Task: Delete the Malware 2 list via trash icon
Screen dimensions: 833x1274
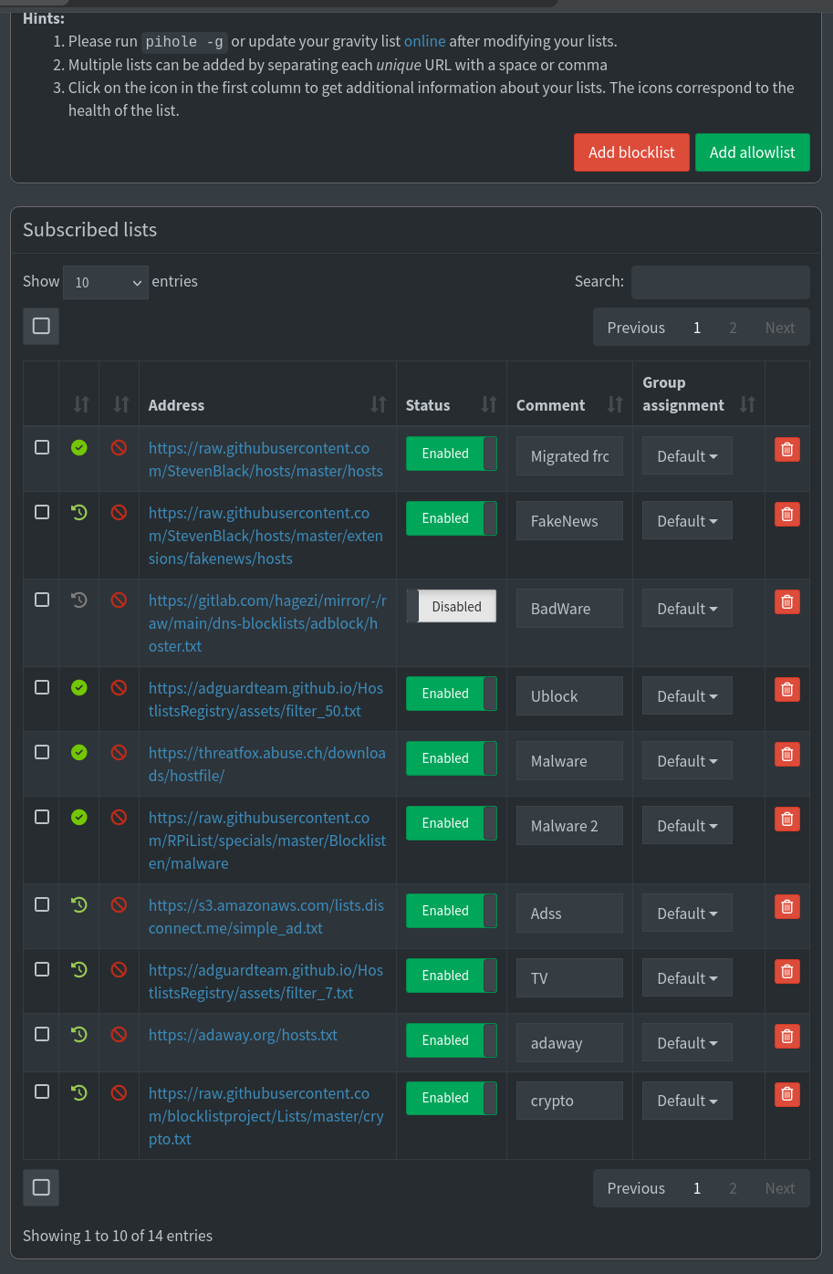Action: [787, 819]
